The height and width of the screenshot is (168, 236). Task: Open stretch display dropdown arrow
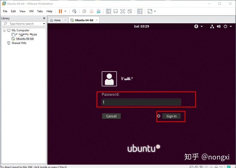click(x=155, y=11)
